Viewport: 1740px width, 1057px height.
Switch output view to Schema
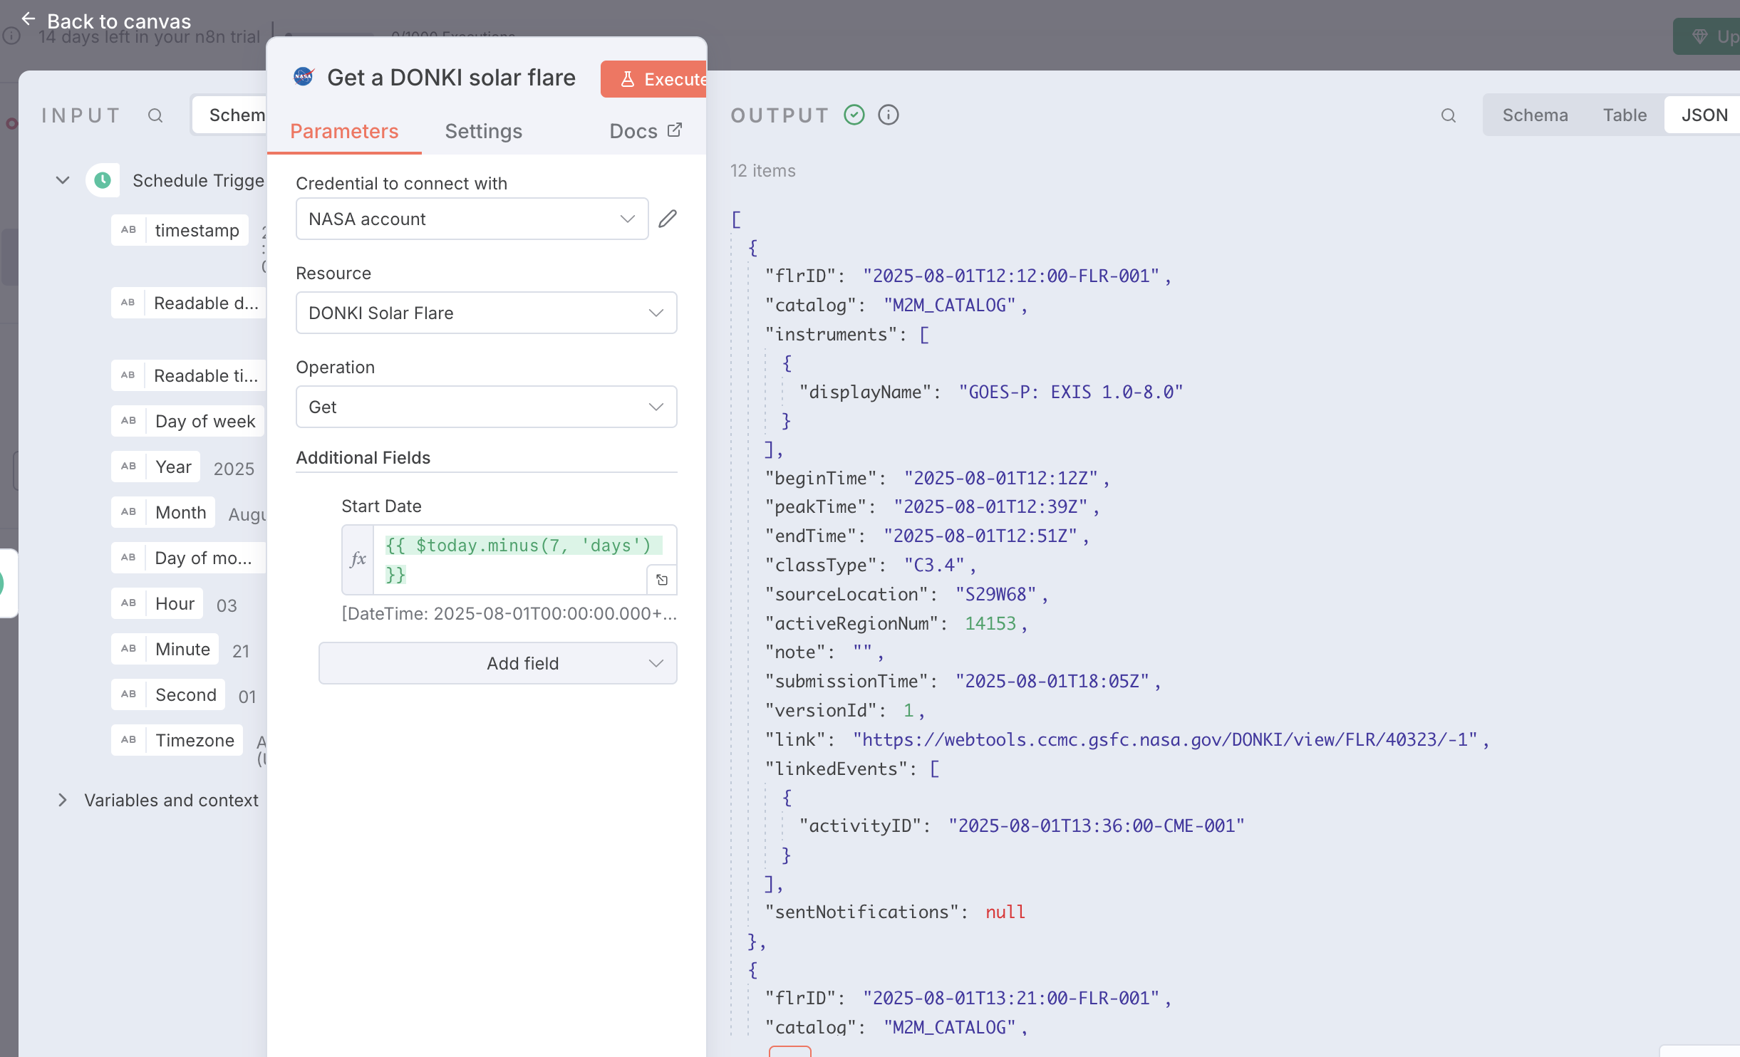(x=1535, y=115)
